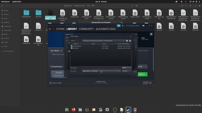Click the plus icon beside ADD A GAME
The height and width of the screenshot is (113, 202).
click(50, 83)
